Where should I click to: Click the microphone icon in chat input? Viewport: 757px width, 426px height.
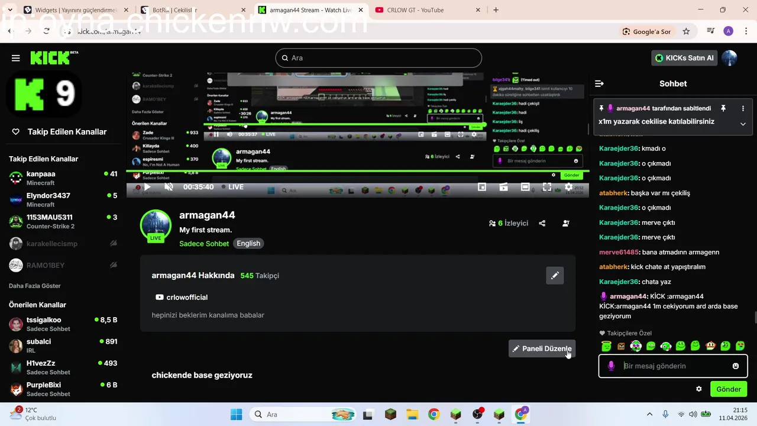click(x=611, y=366)
